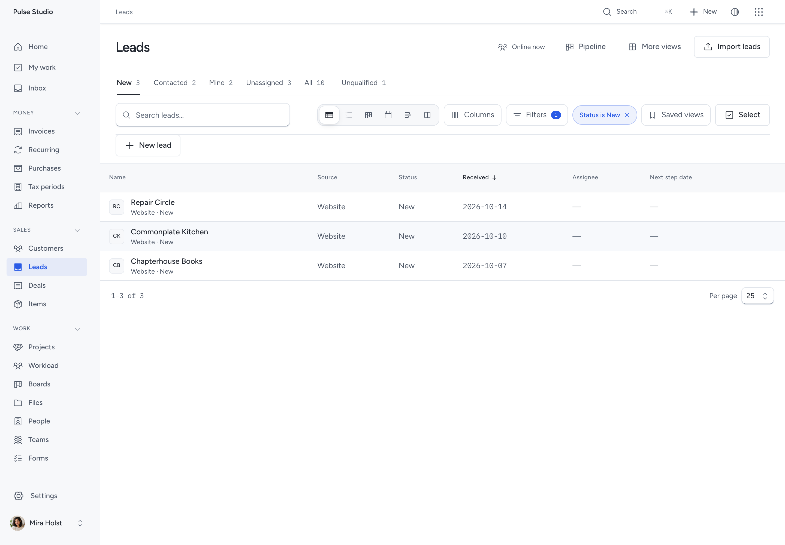Screen dimensions: 785x545
Task: Open Forms page
Action: click(x=47, y=458)
